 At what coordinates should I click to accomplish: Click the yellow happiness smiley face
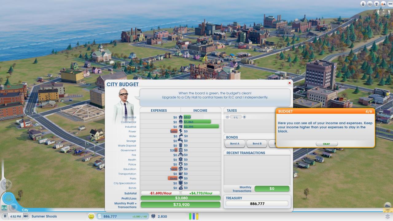click(91, 216)
